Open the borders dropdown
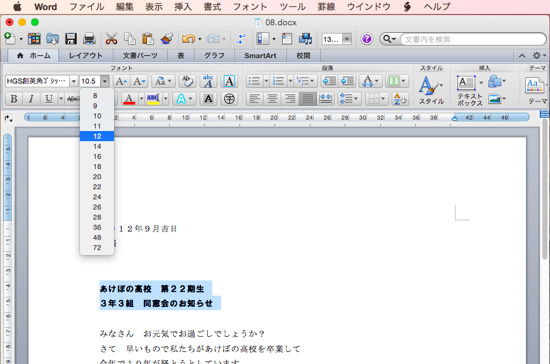Image resolution: width=550 pixels, height=364 pixels. 376,99
